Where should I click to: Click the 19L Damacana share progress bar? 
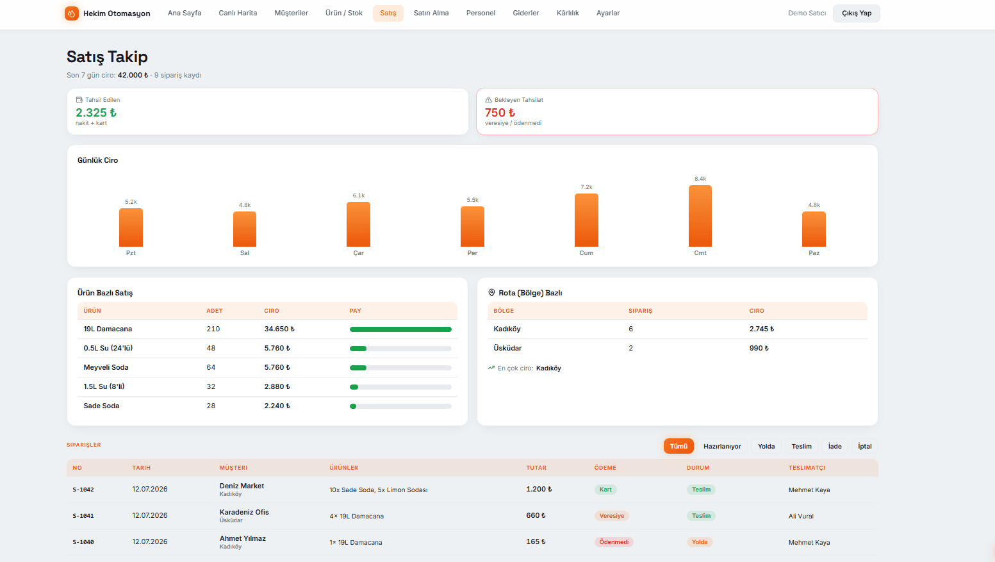pos(400,329)
